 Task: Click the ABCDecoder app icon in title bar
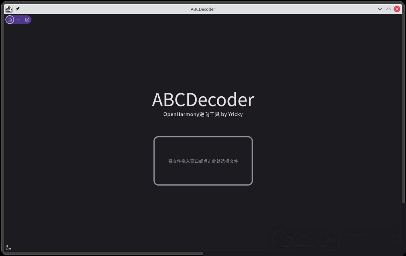(9, 9)
